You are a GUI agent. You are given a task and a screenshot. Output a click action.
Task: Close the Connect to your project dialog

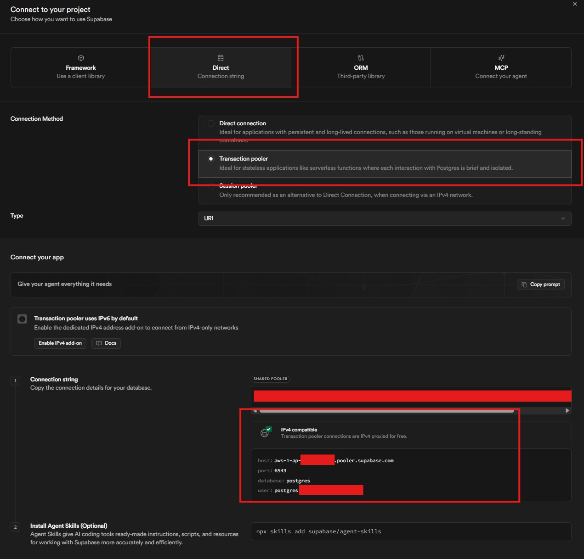[574, 4]
